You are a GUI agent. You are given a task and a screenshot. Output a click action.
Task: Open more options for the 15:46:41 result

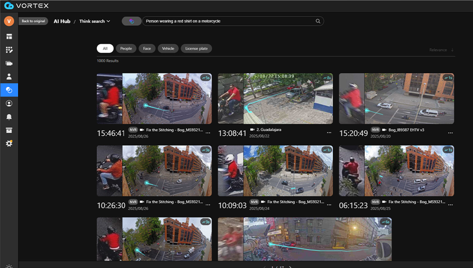(x=208, y=133)
